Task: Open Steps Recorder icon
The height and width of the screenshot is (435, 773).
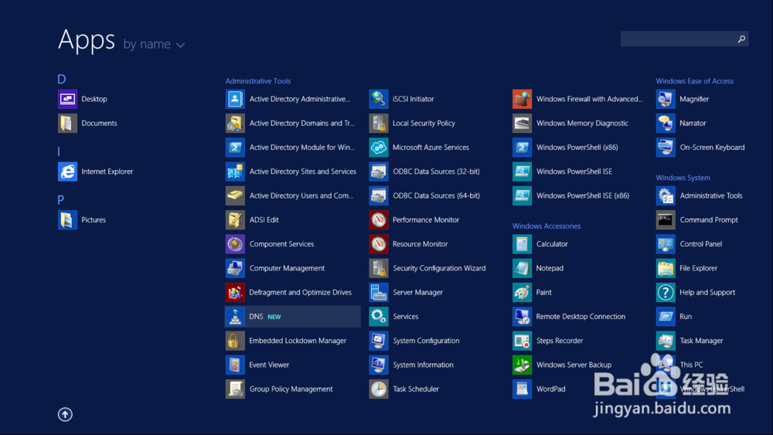Action: (522, 341)
